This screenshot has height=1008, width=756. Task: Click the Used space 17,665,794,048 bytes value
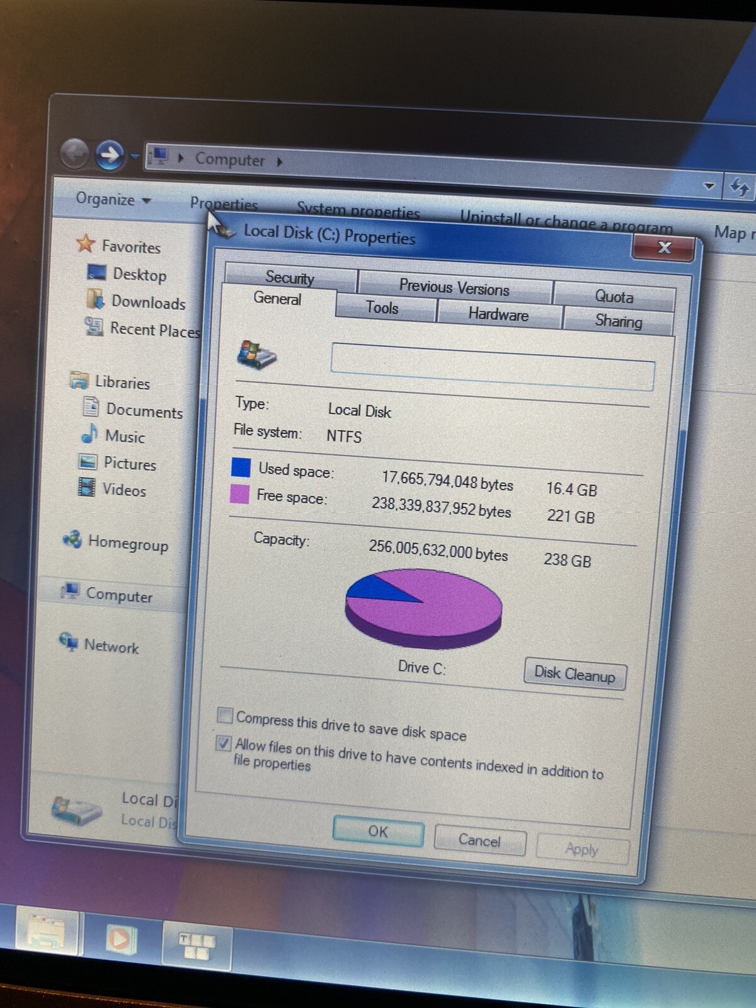(447, 481)
